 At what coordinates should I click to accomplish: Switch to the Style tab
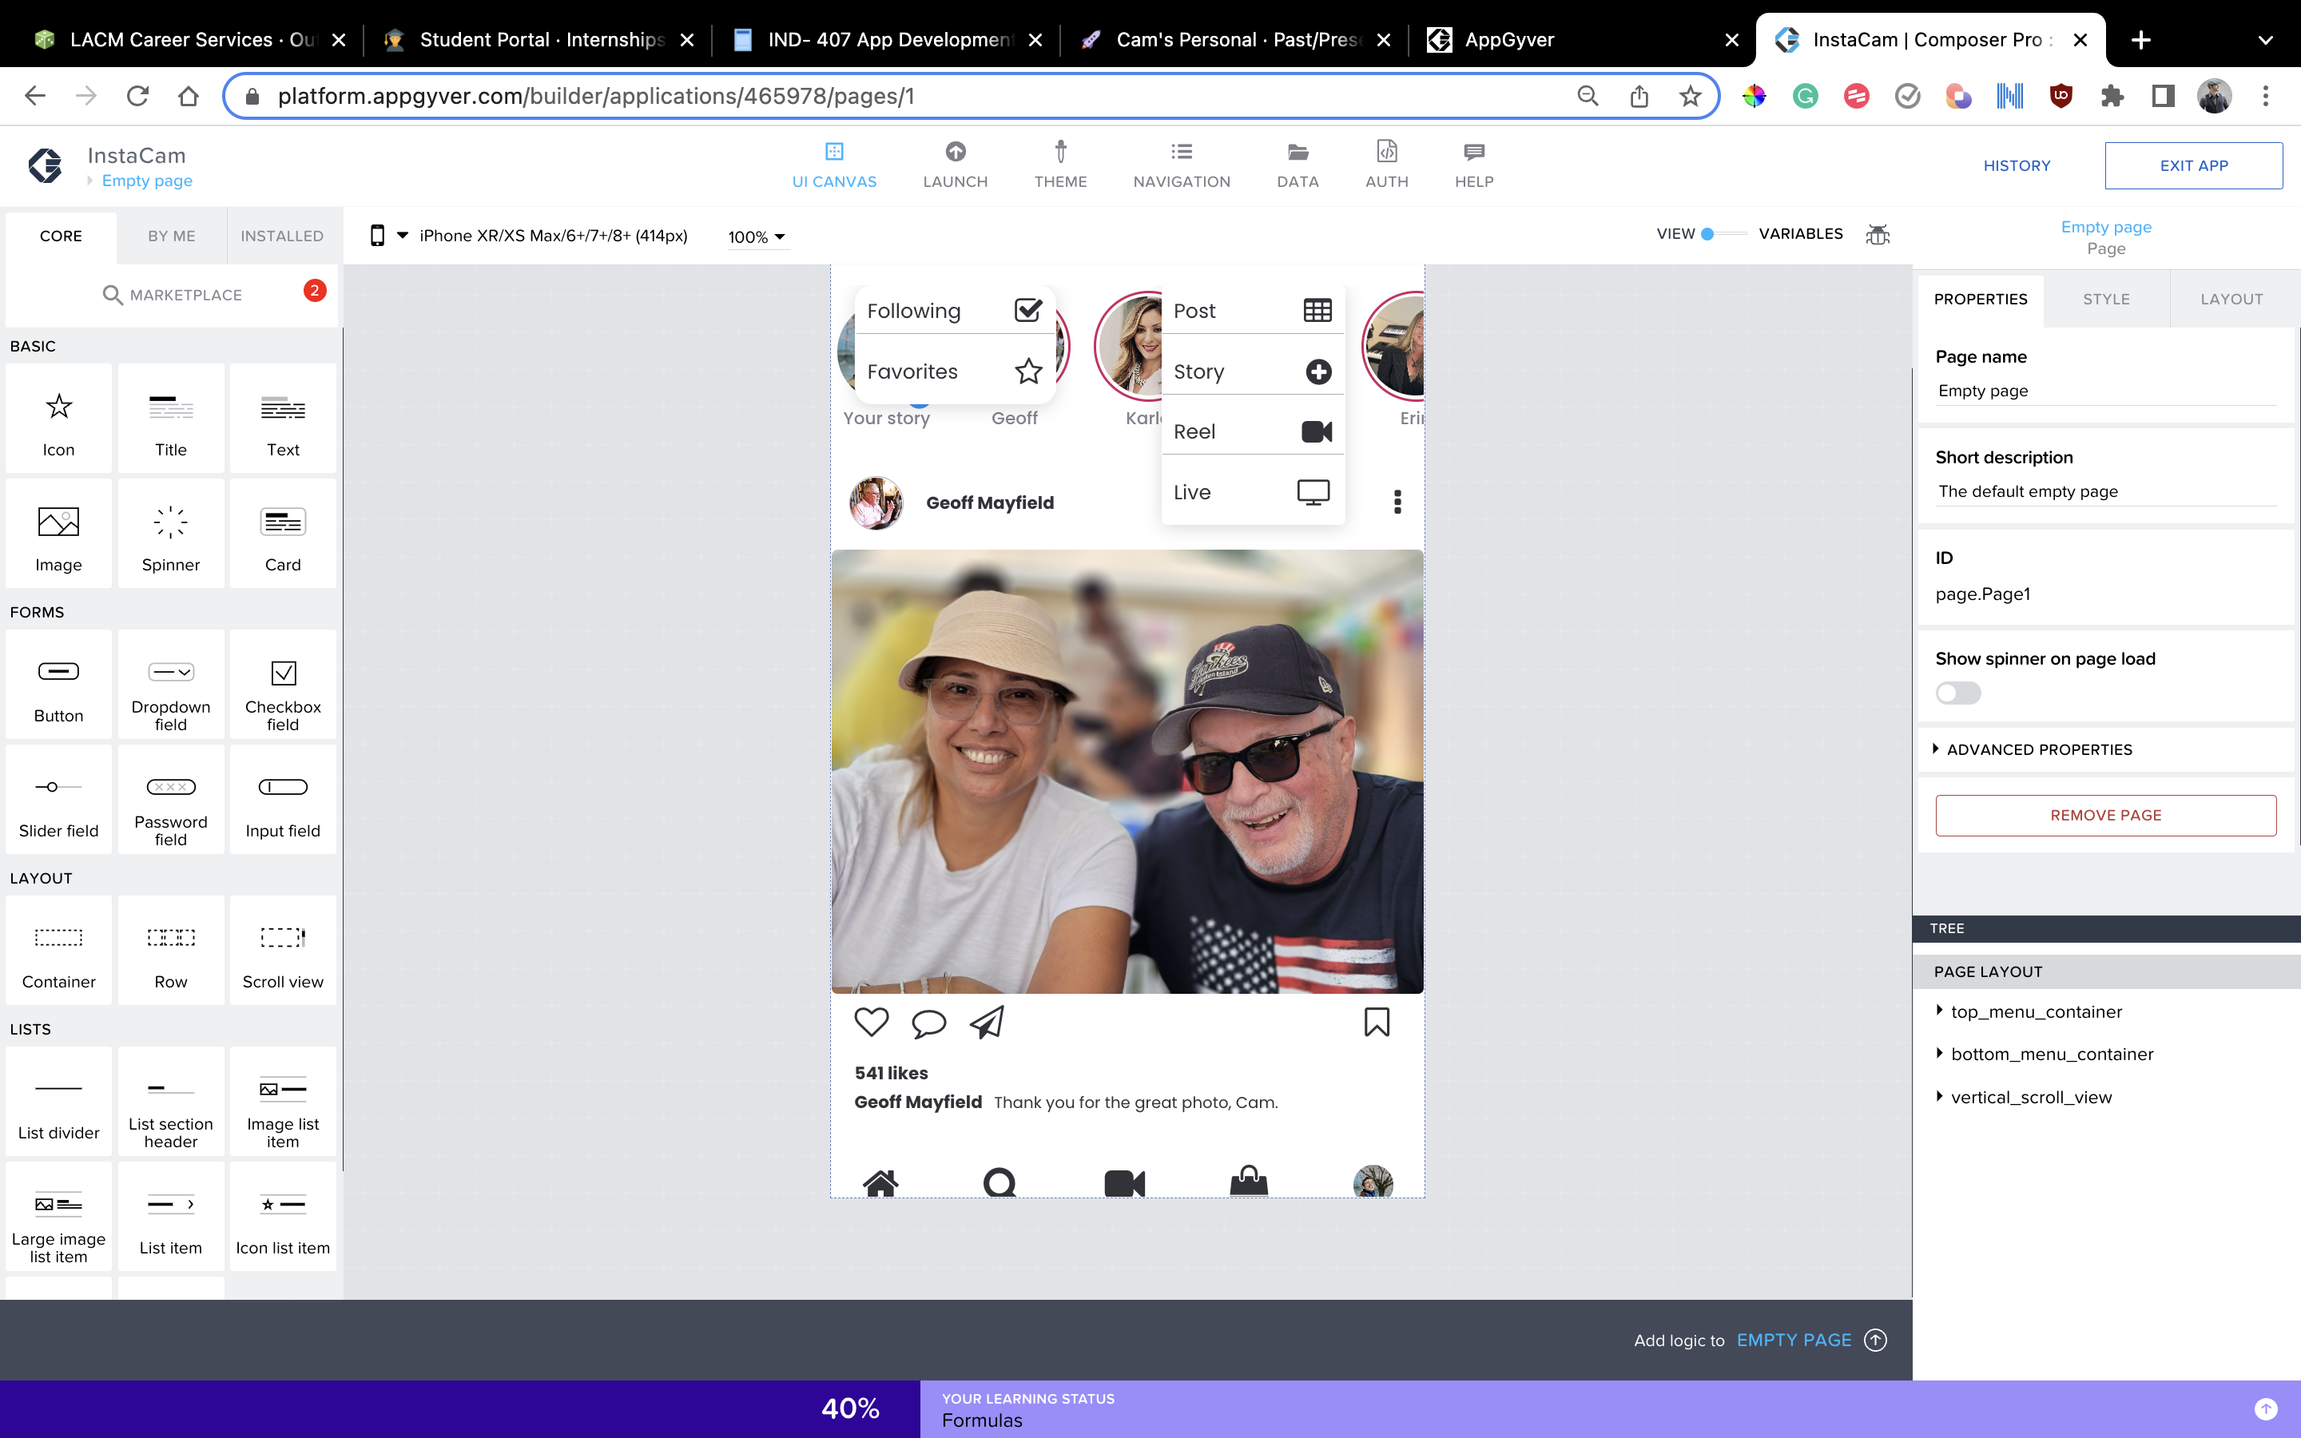point(2105,299)
